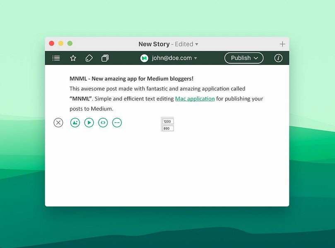
Task: Click the red close window button
Action: 51,43
